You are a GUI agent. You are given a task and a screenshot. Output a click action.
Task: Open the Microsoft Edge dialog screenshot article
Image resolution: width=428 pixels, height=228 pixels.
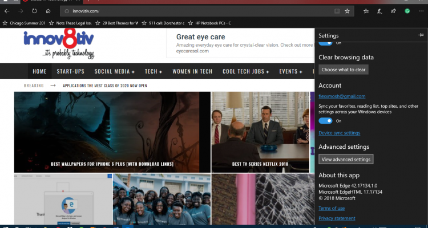point(63,199)
